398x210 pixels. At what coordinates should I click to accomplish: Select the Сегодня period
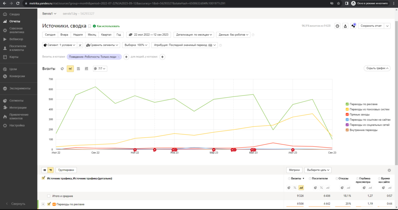point(50,34)
